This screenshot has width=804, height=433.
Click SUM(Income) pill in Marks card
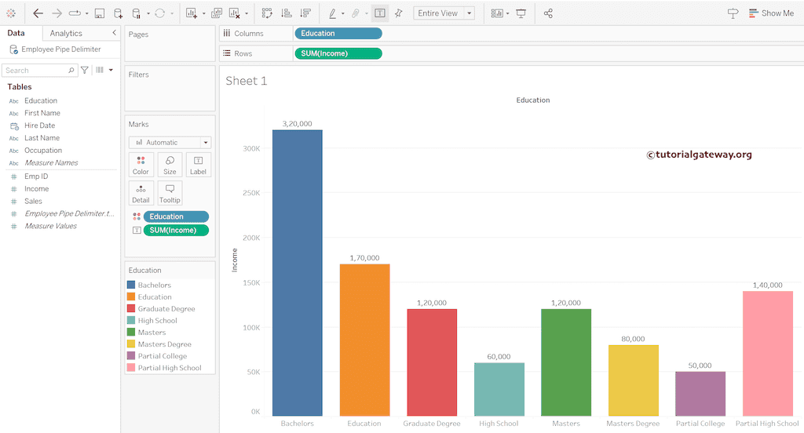(176, 230)
